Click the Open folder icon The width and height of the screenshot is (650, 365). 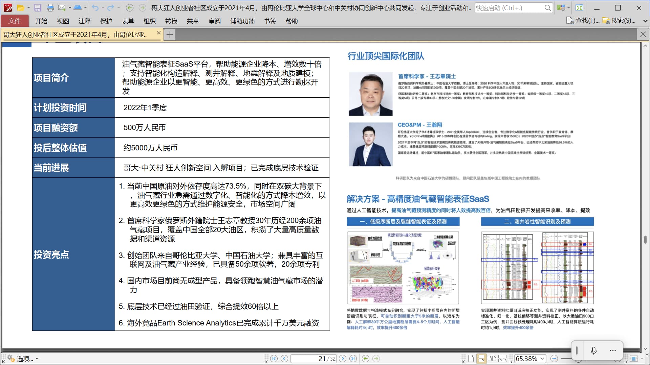click(x=20, y=8)
